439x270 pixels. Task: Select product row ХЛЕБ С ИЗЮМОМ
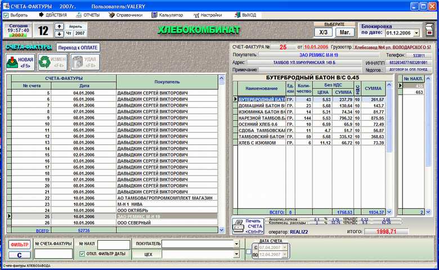click(312, 143)
